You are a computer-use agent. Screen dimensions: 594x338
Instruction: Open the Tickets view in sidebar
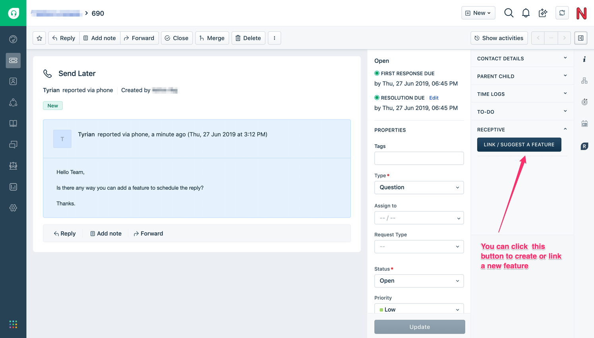13,60
